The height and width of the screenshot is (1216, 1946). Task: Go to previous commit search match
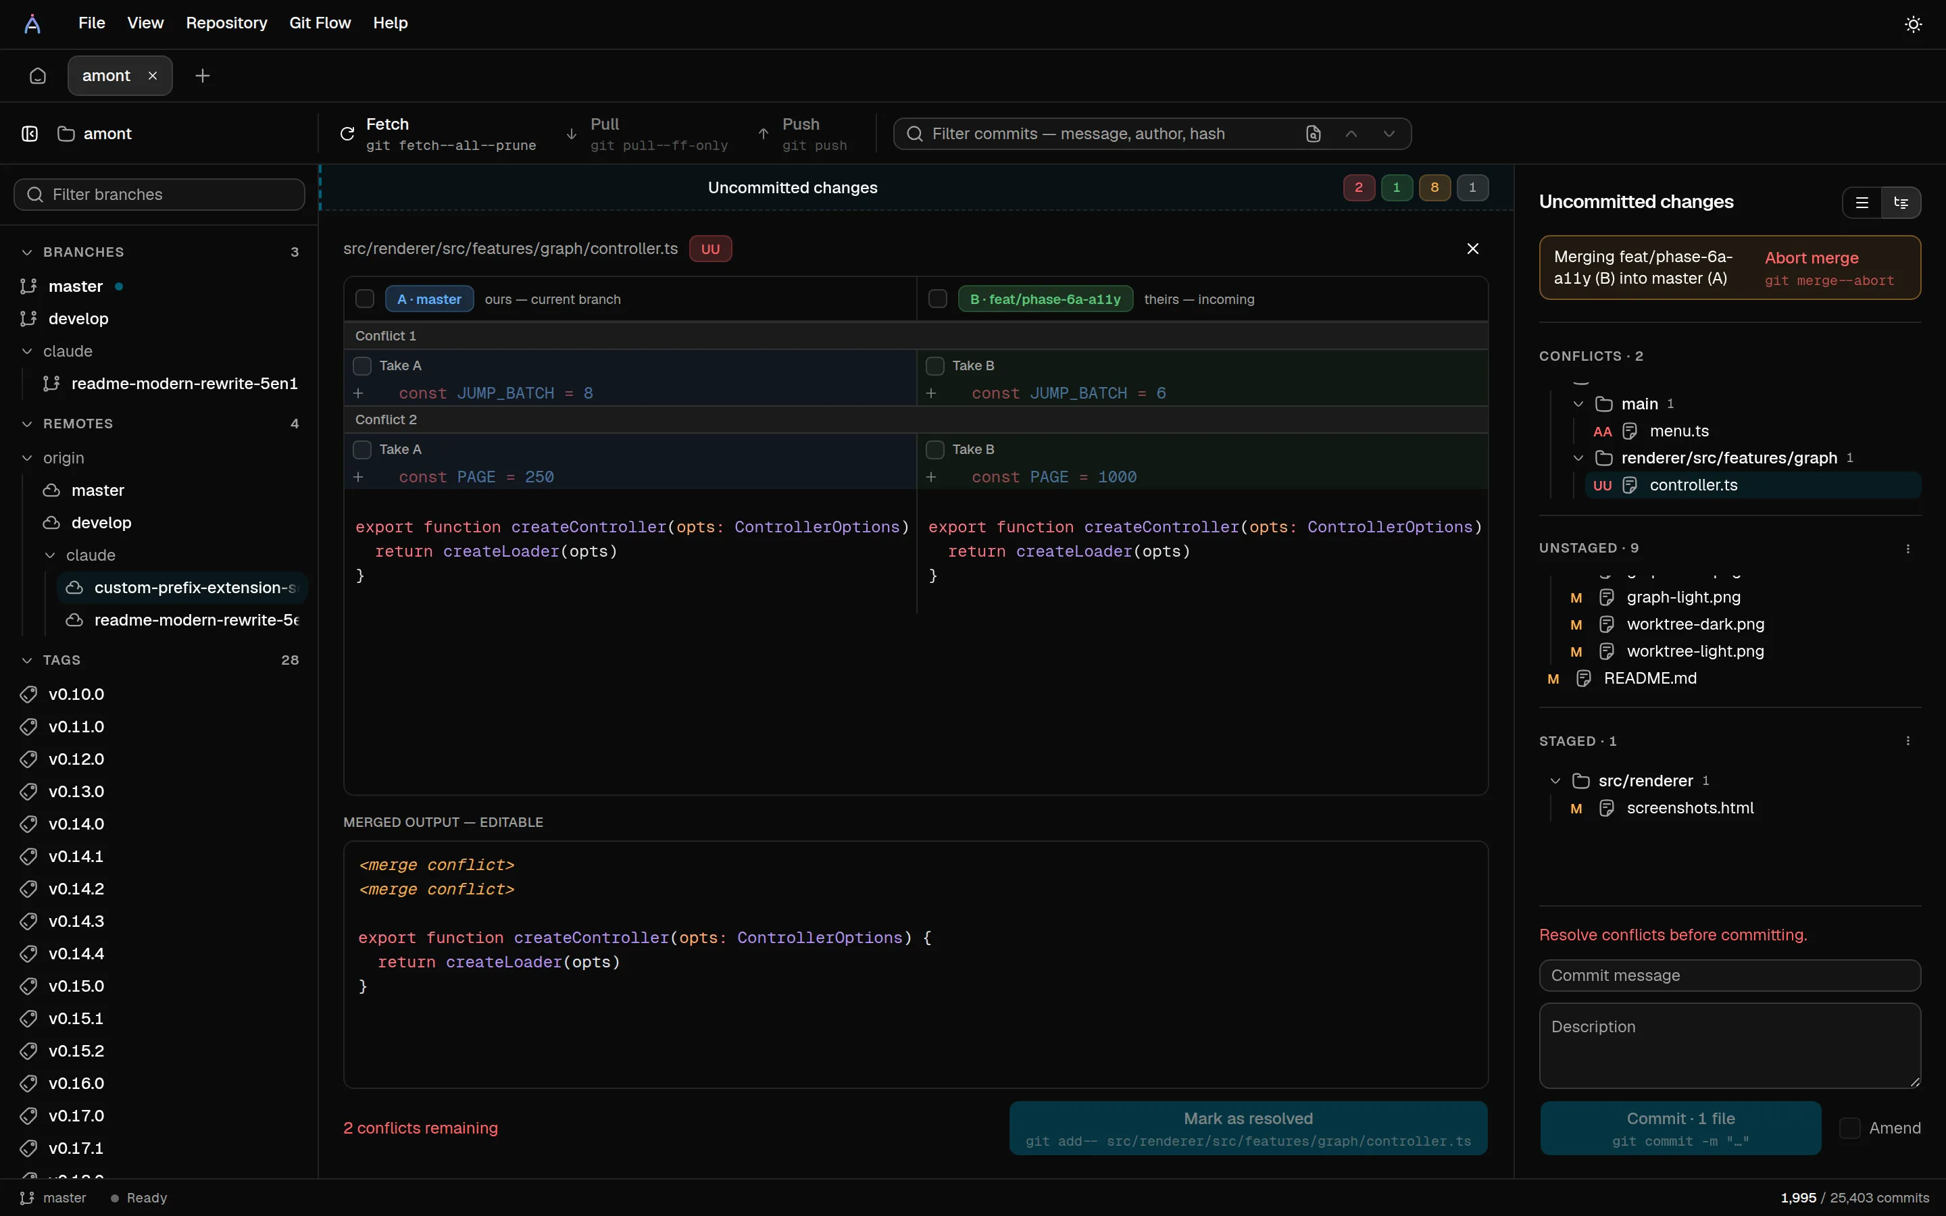pos(1351,134)
